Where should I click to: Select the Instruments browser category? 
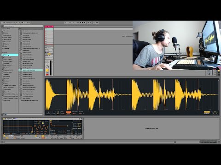tap(7, 35)
